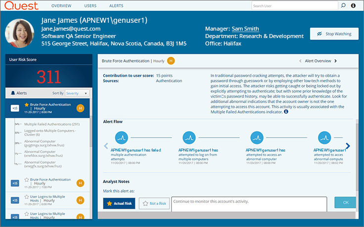Toggle star on 6:00 PM User Logins alert
This screenshot has width=364, height=227.
(x=27, y=197)
